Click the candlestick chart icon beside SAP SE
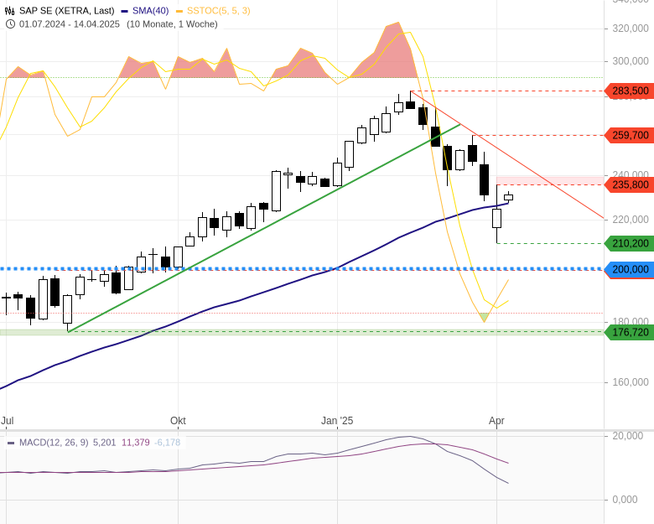The height and width of the screenshot is (524, 654). point(9,11)
